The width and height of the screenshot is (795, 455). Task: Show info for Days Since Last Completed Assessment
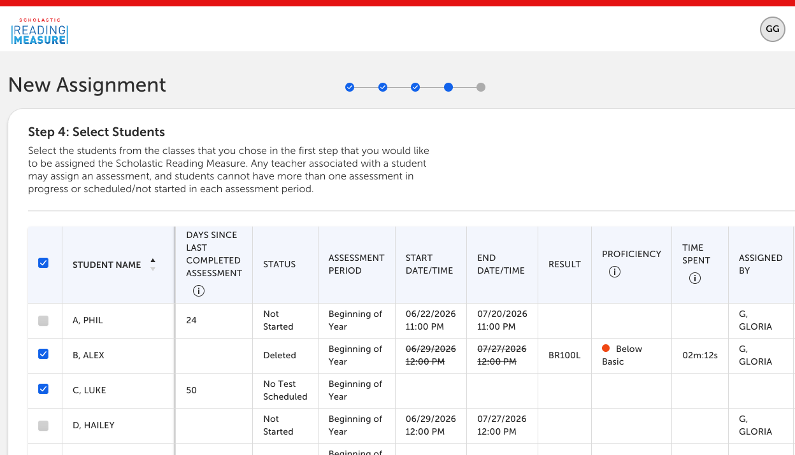click(198, 291)
